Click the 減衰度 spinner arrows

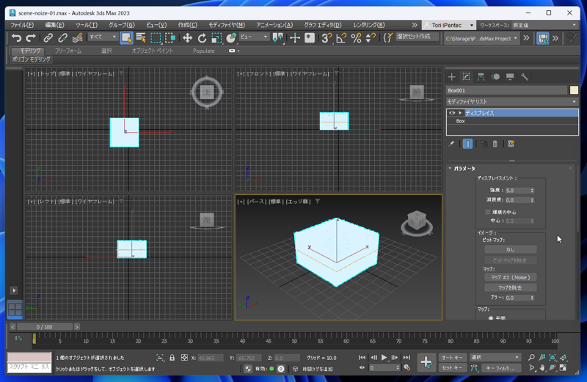tap(532, 200)
